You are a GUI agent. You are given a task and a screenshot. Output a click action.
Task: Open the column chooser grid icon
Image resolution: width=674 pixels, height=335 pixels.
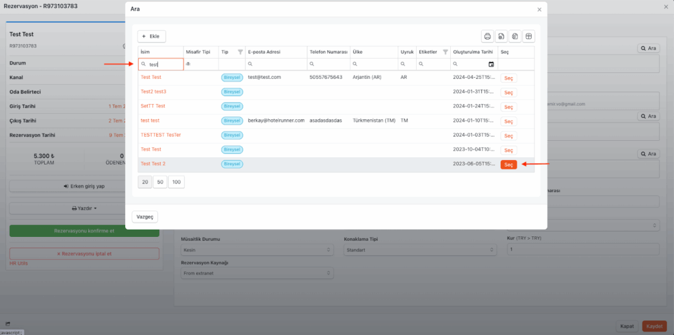529,36
